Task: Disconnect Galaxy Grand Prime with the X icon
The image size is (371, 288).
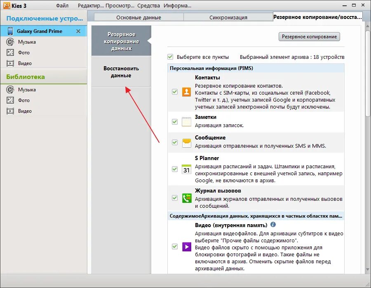Action: (78, 31)
